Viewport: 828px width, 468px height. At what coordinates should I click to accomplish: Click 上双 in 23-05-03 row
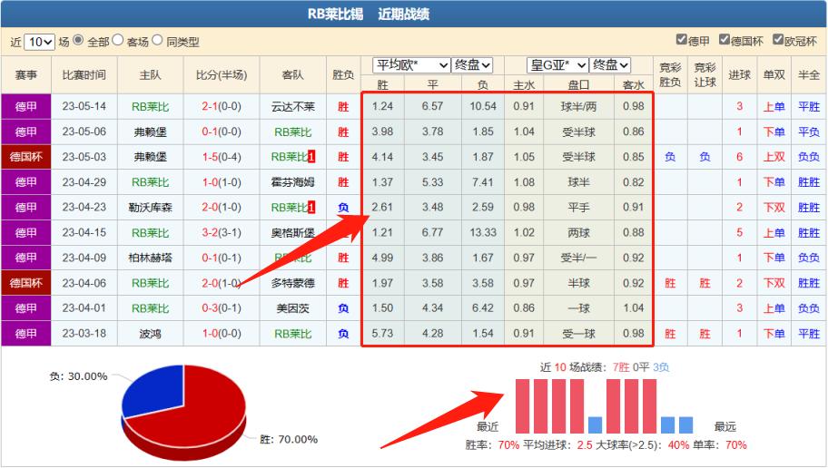(x=774, y=157)
